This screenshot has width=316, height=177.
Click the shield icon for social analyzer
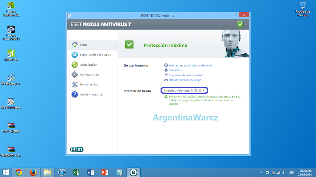pos(166,75)
